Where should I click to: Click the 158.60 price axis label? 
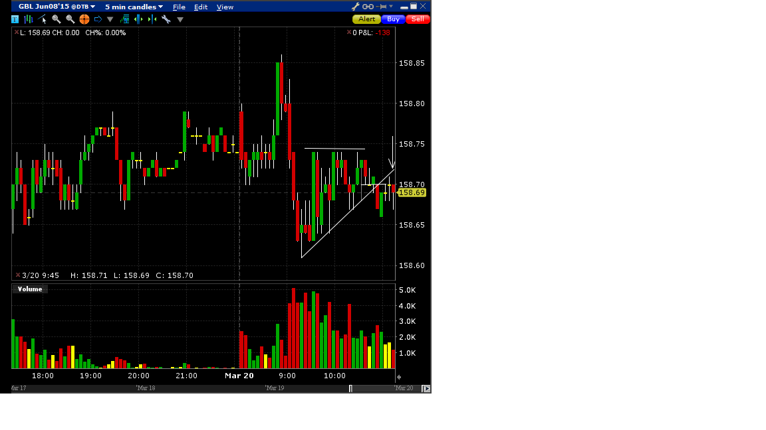tap(412, 265)
